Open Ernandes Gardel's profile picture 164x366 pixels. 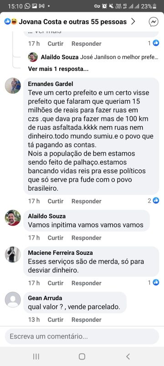[13, 86]
